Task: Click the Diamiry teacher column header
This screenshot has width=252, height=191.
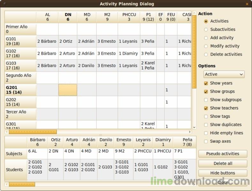Action: click(x=163, y=142)
